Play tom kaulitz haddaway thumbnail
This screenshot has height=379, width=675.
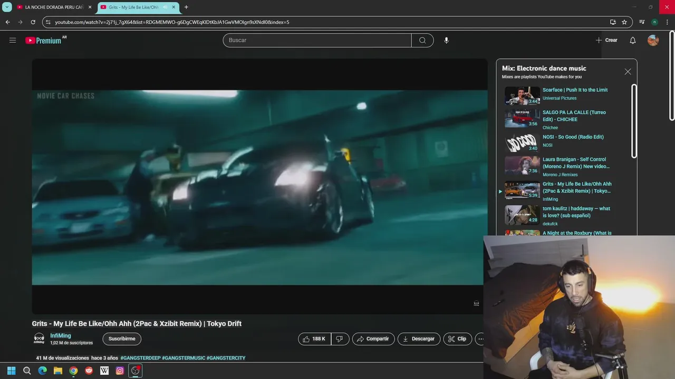point(522,215)
